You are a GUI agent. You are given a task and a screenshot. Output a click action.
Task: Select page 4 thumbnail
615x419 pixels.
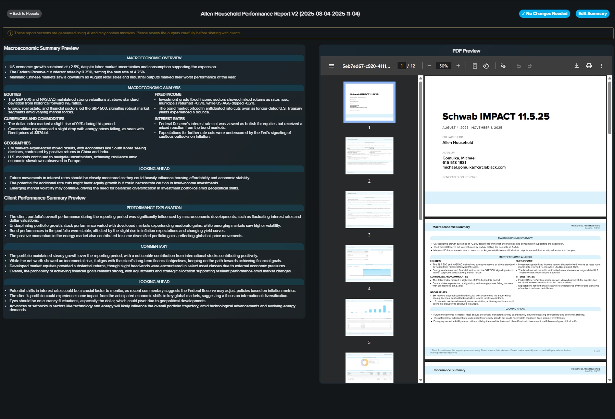coord(369,263)
